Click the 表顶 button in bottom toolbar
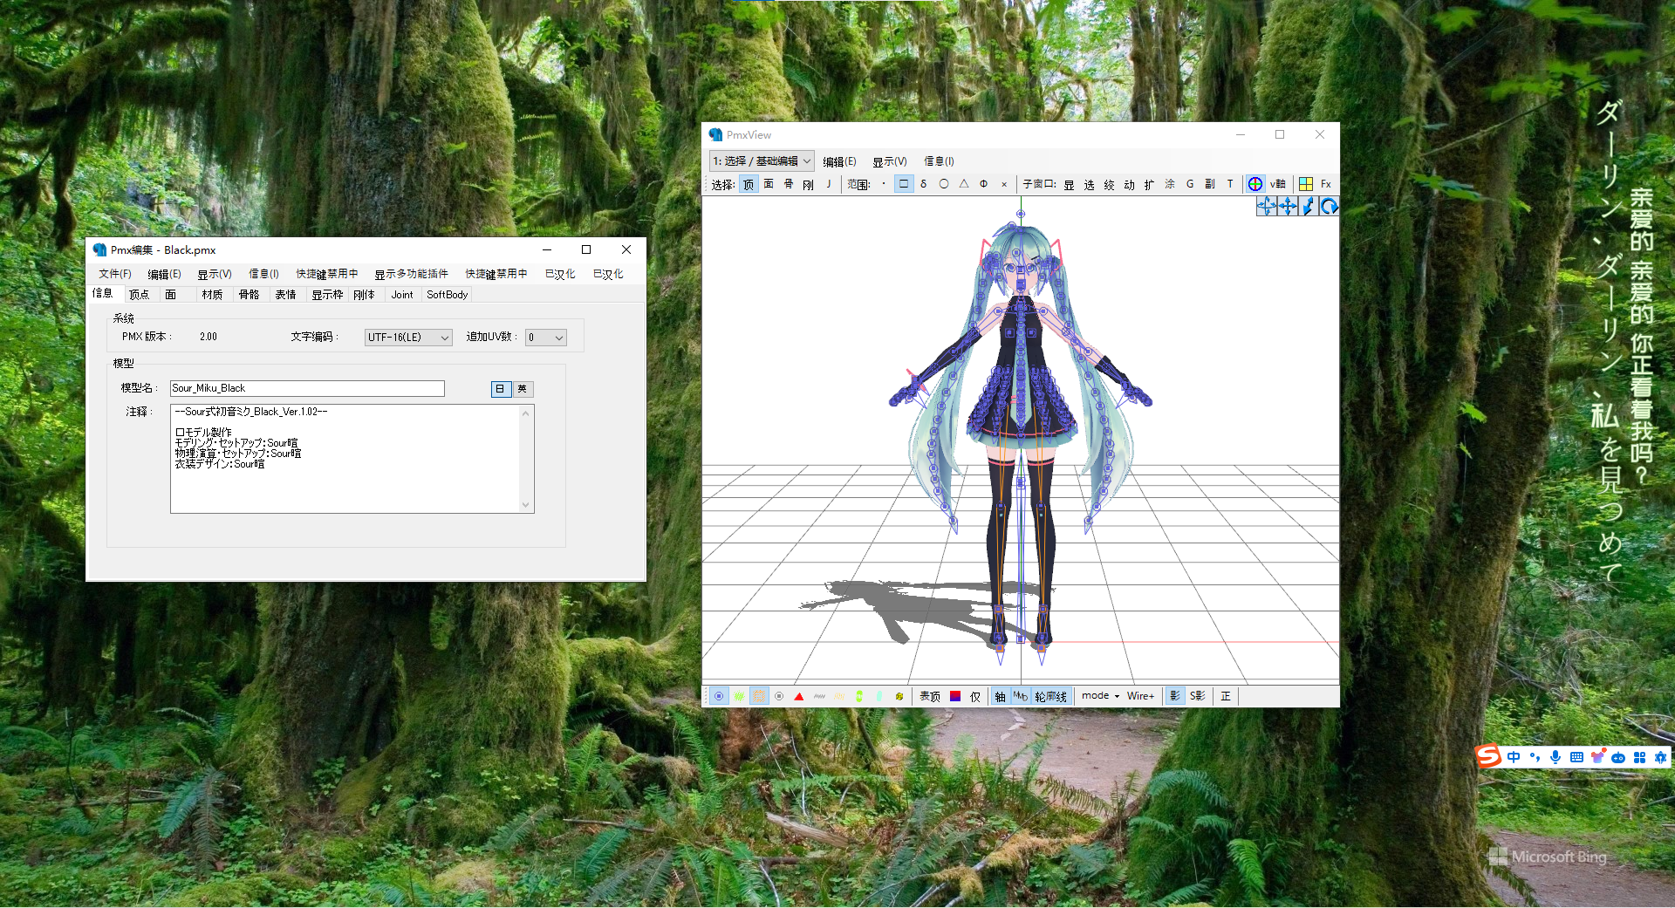Image resolution: width=1675 pixels, height=908 pixels. [930, 696]
